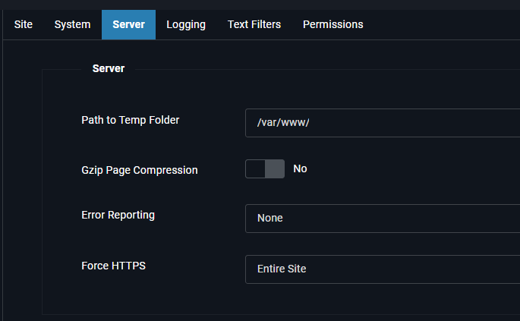This screenshot has width=520, height=321.
Task: Go to the Logging tab
Action: point(186,24)
